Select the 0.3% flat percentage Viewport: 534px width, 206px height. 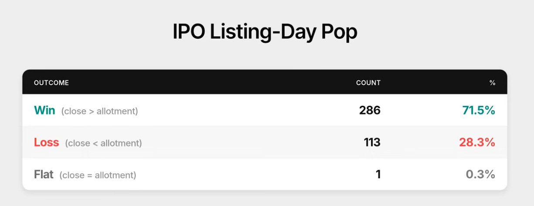pos(480,175)
